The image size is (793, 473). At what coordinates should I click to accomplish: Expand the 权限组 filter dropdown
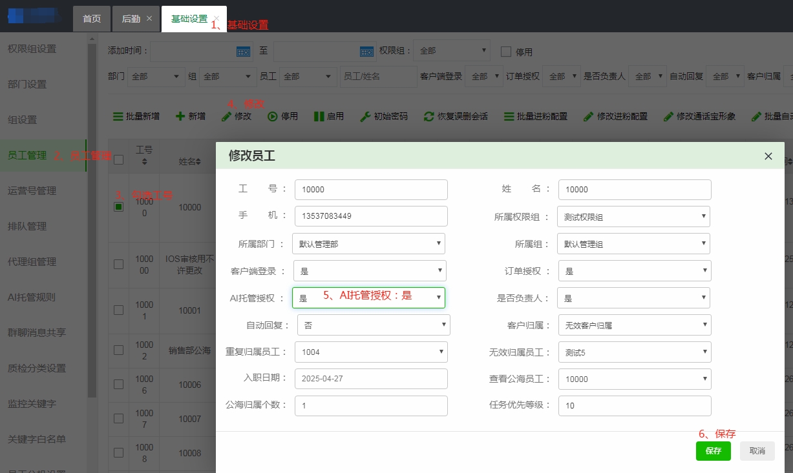point(451,50)
